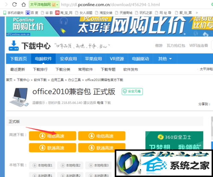Open 下载分类 in the sub navigation
This screenshot has width=213, height=177.
click(x=63, y=70)
